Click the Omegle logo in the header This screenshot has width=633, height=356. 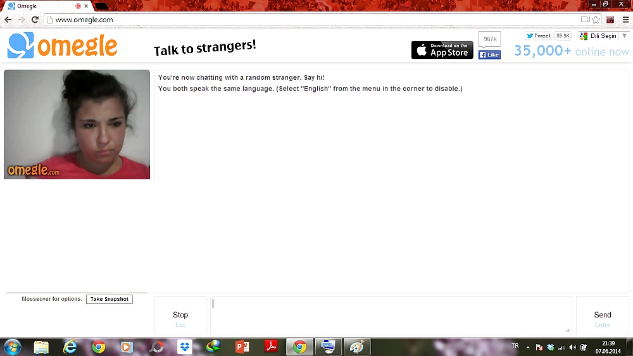(x=63, y=45)
